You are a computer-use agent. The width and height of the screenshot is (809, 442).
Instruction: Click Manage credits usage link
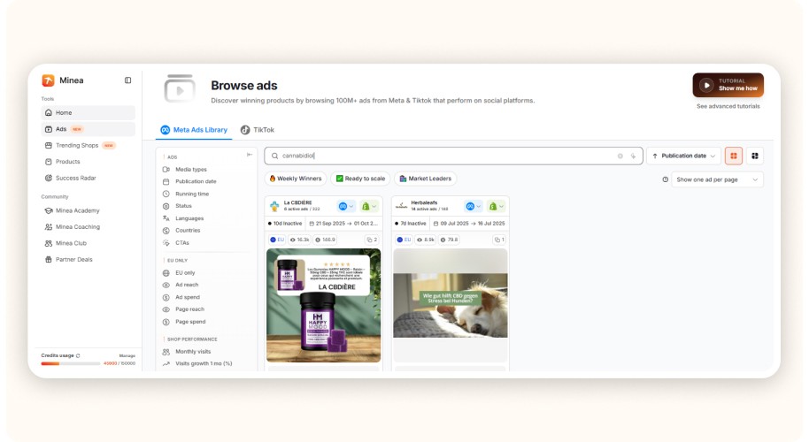pos(127,355)
